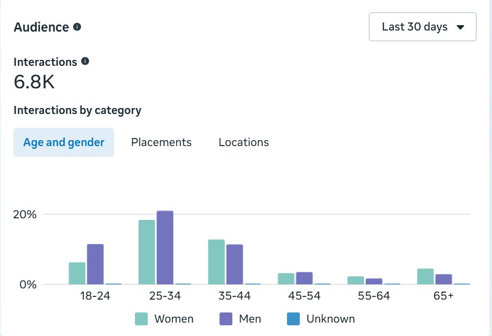Click the Men bar for 18-24
The height and width of the screenshot is (336, 492).
click(95, 264)
